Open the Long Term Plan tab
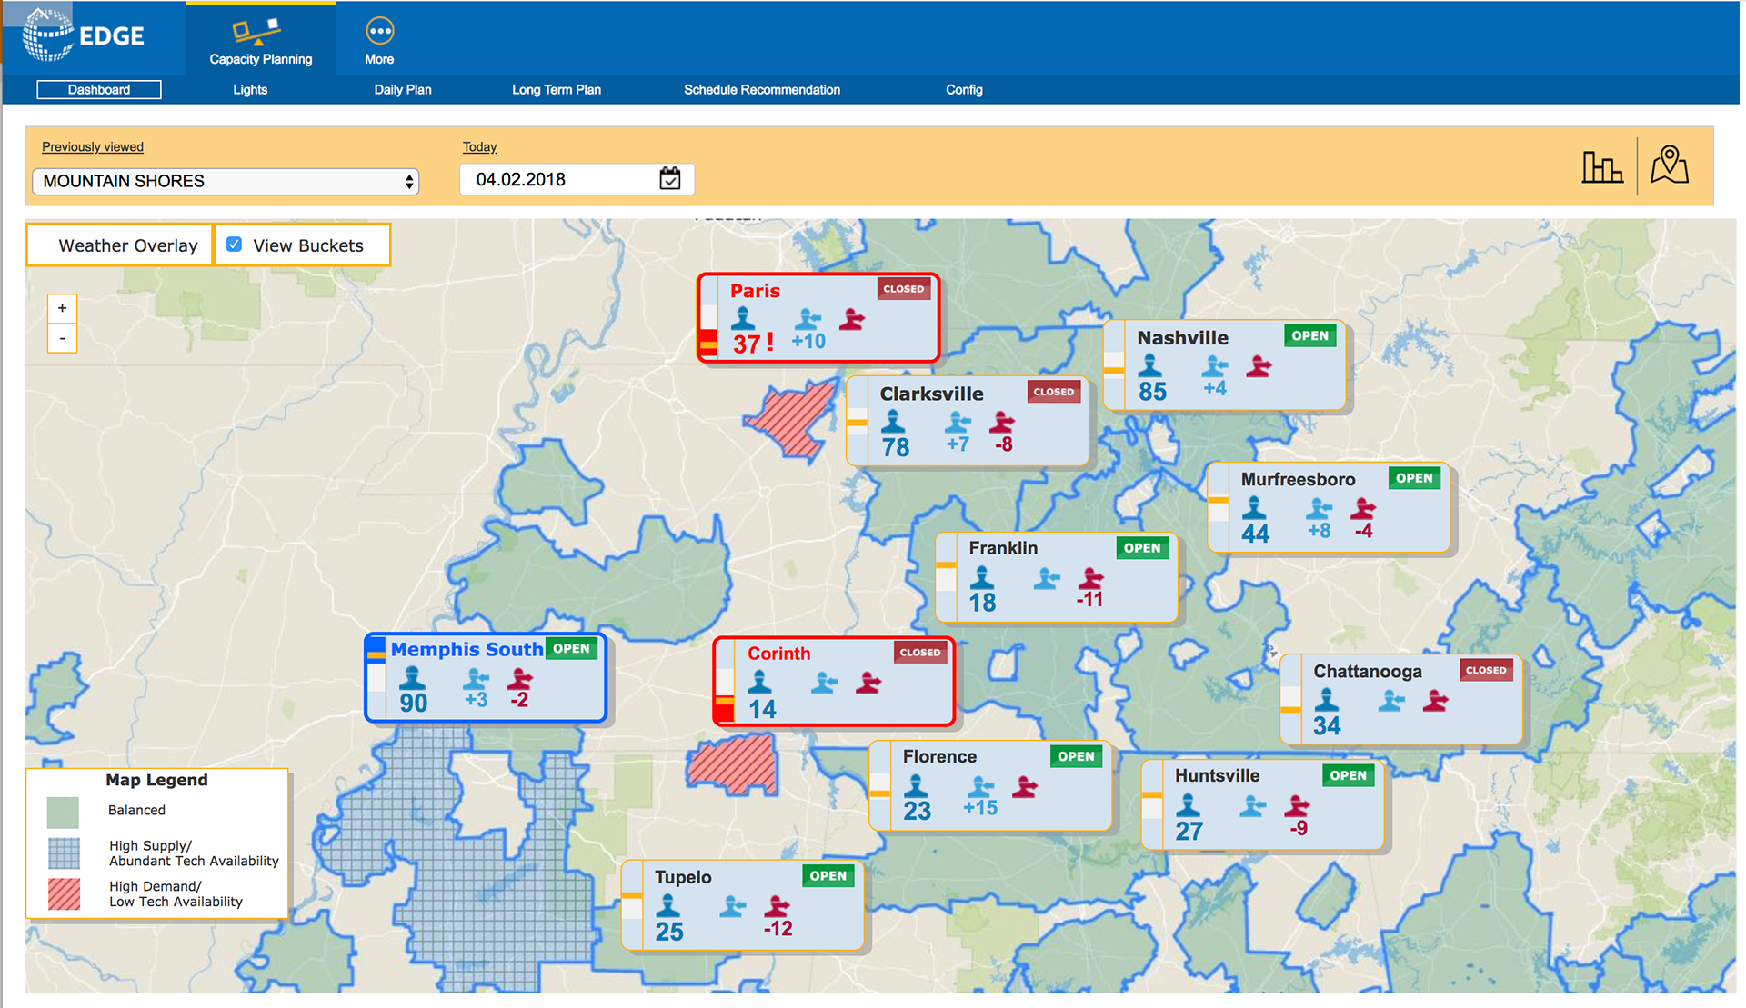This screenshot has width=1746, height=1008. pos(557,89)
